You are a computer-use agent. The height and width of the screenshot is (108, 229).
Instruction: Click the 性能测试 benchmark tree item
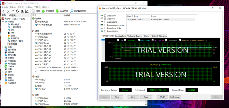[10, 83]
